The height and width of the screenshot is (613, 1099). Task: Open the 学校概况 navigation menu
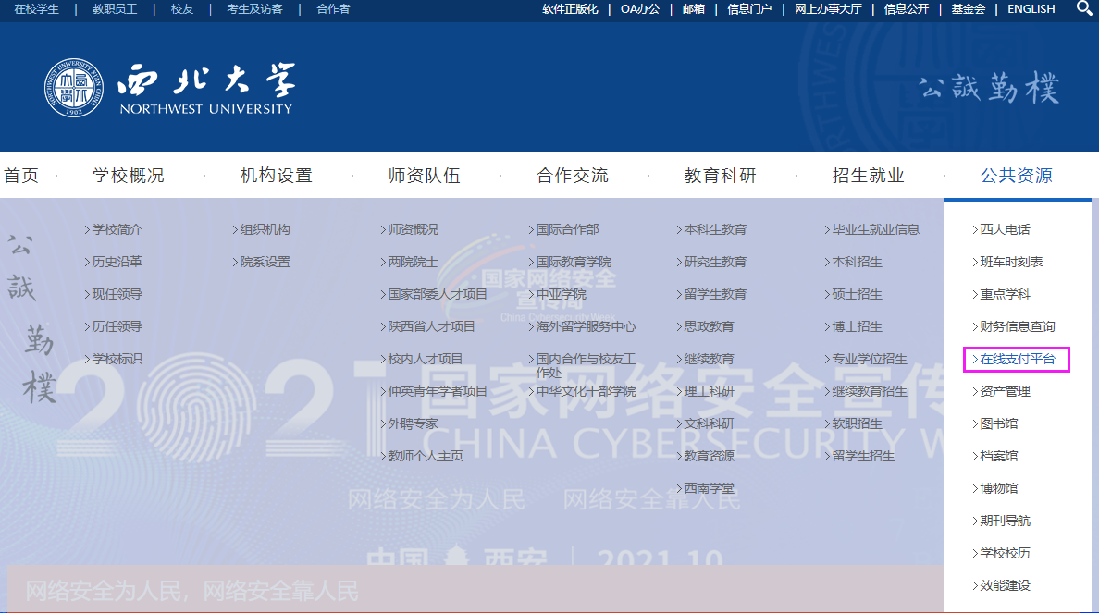click(x=128, y=176)
